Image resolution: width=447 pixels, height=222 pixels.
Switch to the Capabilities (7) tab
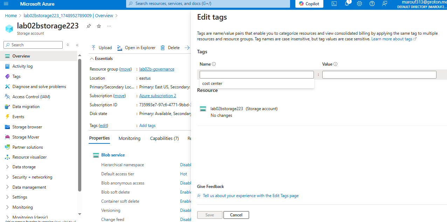point(164,138)
